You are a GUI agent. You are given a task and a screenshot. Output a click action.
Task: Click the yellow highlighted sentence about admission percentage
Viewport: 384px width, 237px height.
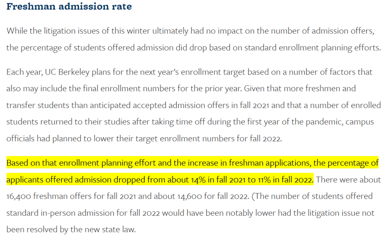point(192,171)
